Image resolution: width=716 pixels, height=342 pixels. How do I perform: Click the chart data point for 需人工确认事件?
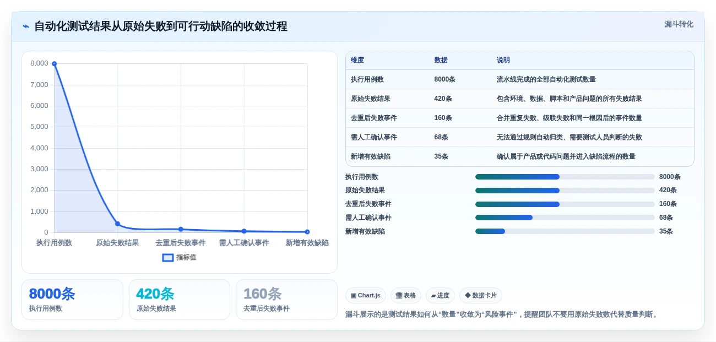coord(244,231)
